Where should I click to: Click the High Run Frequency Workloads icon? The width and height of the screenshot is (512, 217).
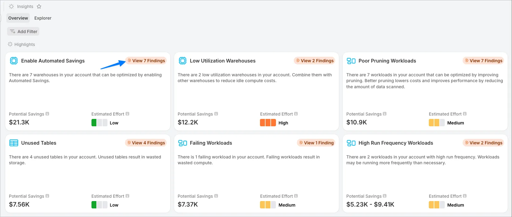pos(351,143)
